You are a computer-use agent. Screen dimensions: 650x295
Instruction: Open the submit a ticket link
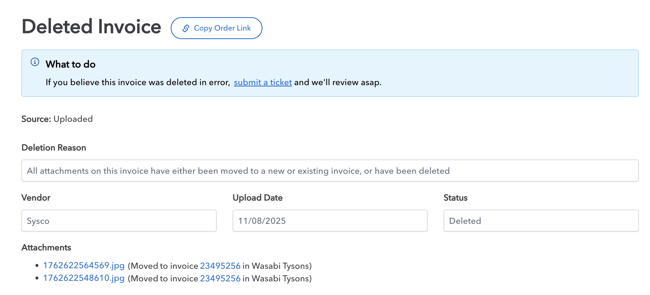[262, 82]
